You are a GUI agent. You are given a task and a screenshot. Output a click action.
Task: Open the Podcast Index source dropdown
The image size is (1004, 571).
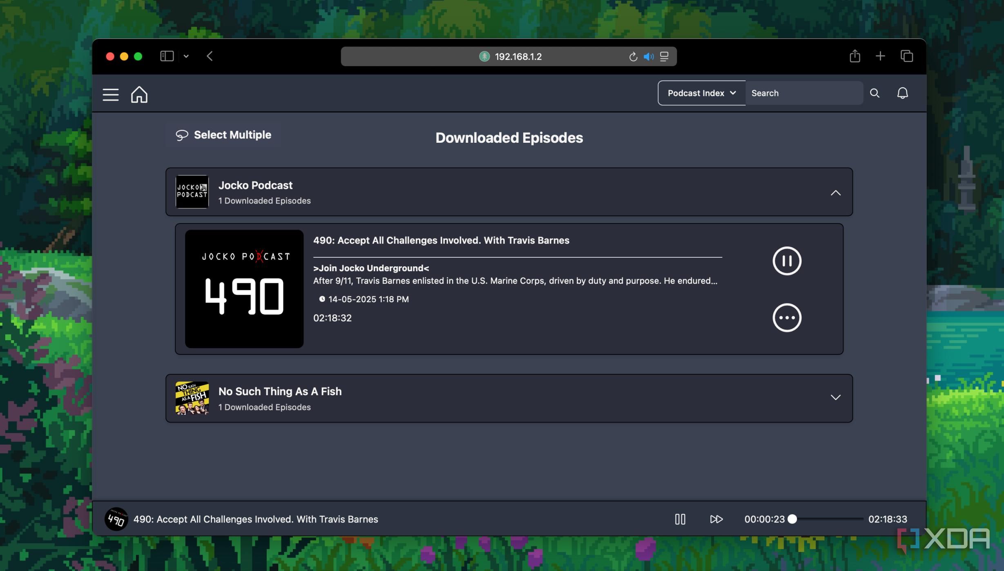tap(702, 93)
